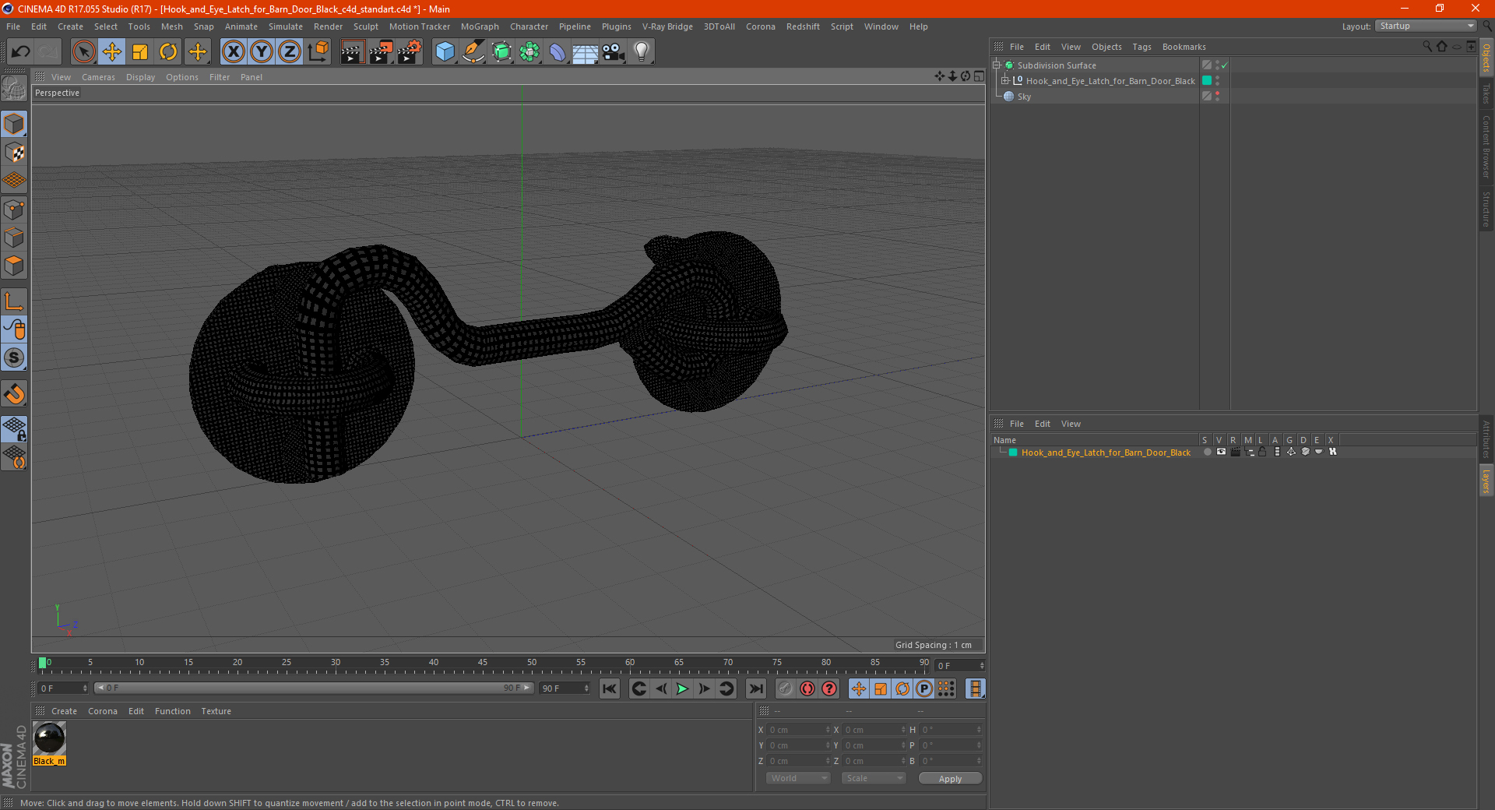Add a Floor environment object

click(x=585, y=52)
